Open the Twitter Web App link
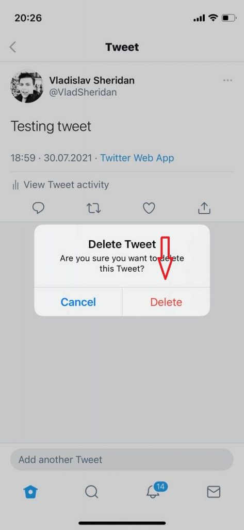Viewport: 244px width, 530px height. pyautogui.click(x=137, y=158)
